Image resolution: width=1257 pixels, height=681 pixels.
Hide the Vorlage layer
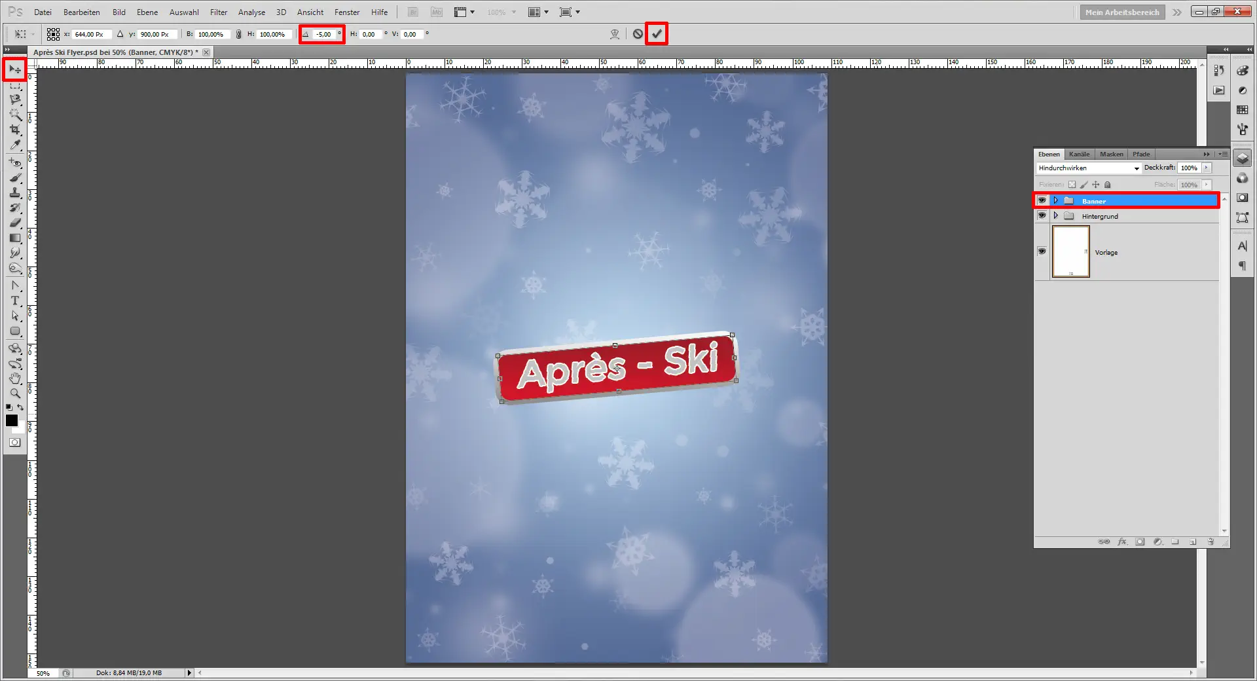tap(1042, 251)
